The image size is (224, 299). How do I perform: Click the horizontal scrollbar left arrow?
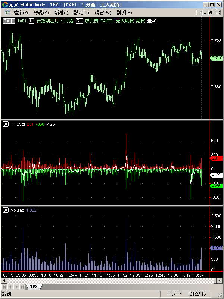[4, 281]
